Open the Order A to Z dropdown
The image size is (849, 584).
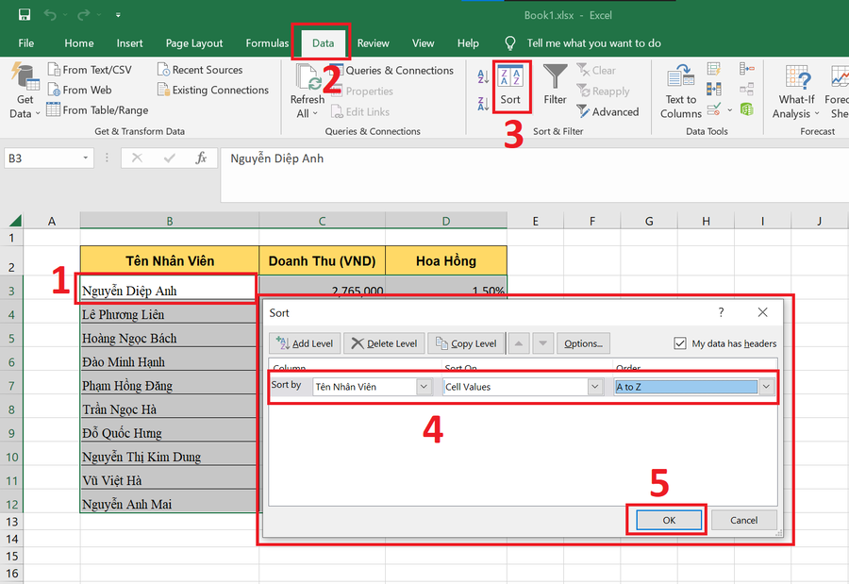point(766,387)
